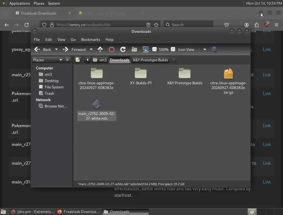Open the Computer toolbar icon
The width and height of the screenshot is (283, 215).
pos(145,49)
